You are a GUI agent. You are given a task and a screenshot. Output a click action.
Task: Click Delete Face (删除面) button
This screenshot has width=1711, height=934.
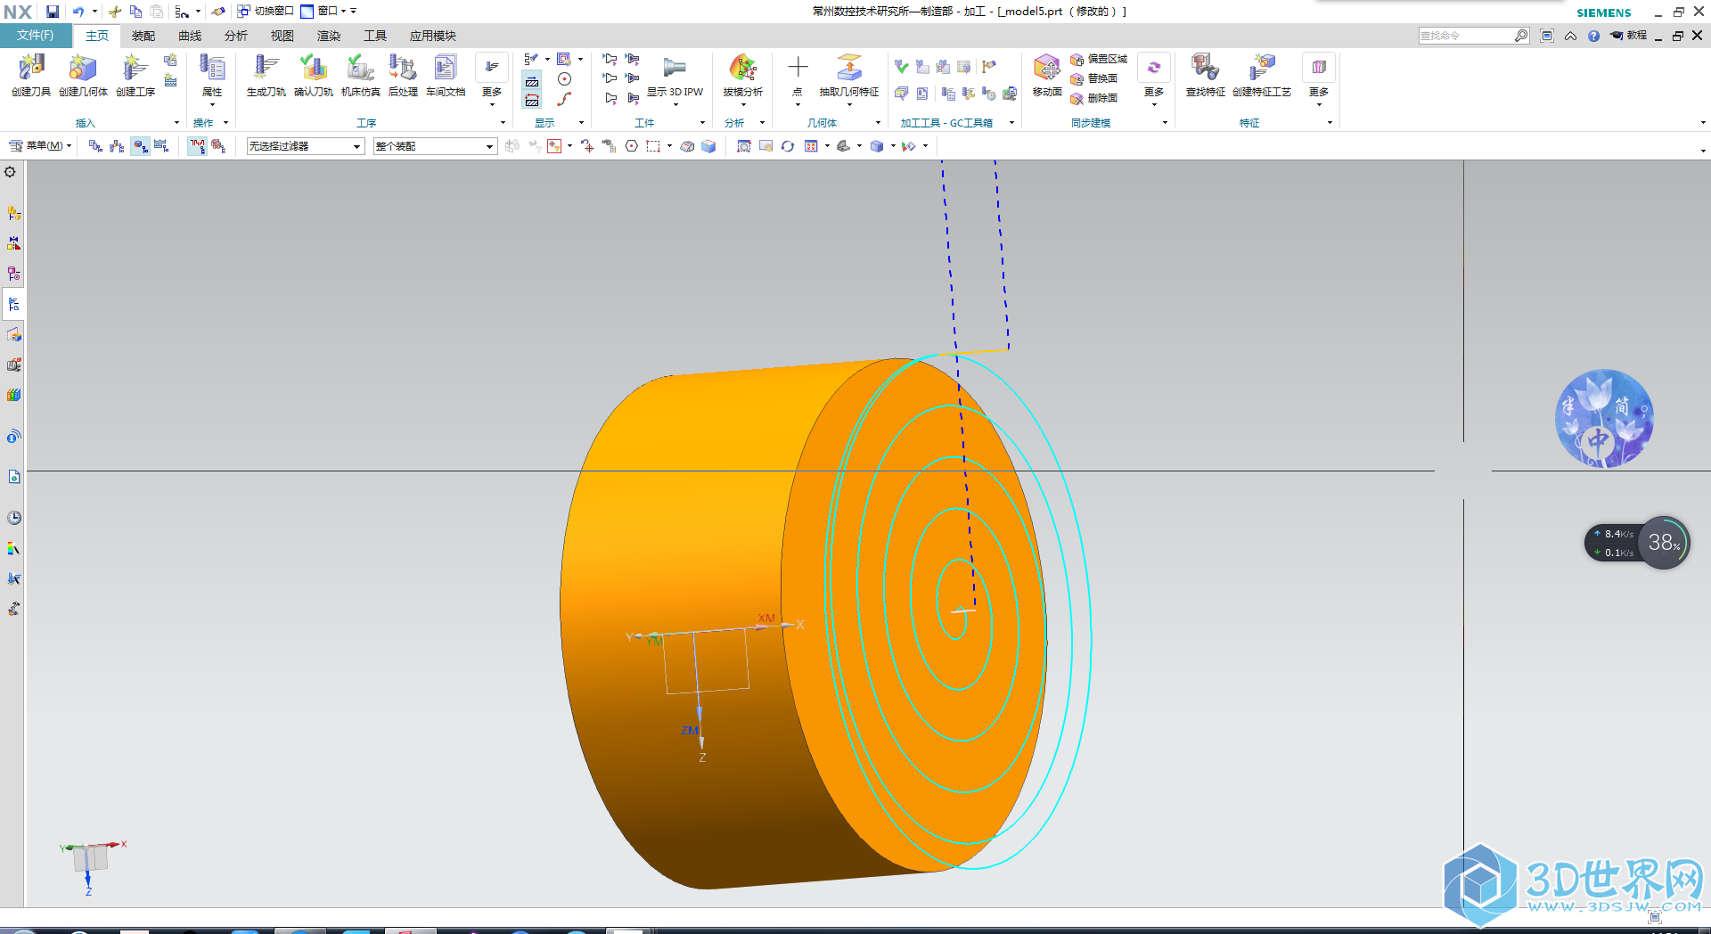pos(1094,98)
